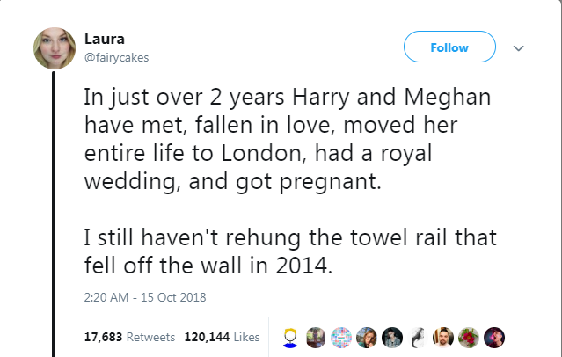This screenshot has height=357, width=562.
Task: Click the fourth liker avatar in the row
Action: click(368, 337)
